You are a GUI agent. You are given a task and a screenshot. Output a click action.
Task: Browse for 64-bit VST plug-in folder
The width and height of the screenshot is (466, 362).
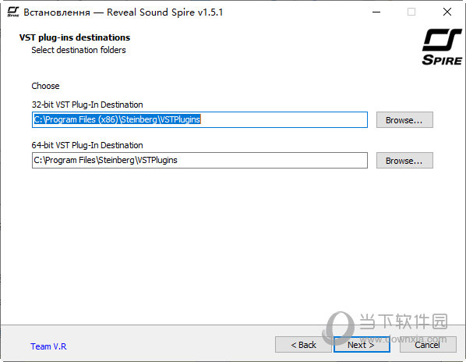coord(404,161)
